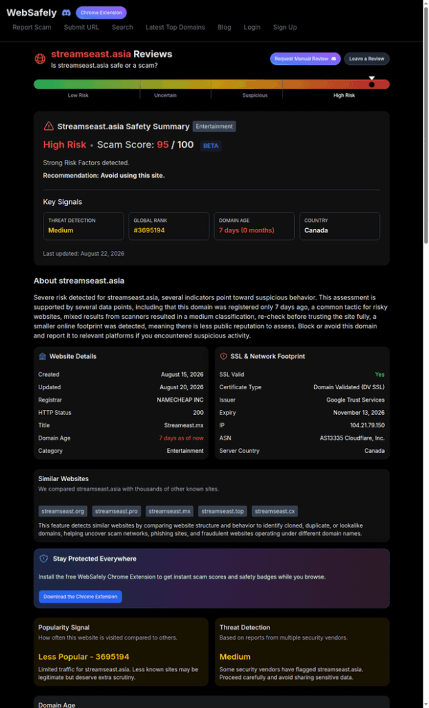This screenshot has width=429, height=708.
Task: Open similar site streamseast.top
Action: tap(223, 511)
